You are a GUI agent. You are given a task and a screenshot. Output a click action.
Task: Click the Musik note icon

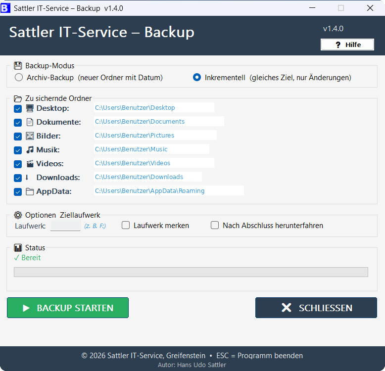(30, 150)
